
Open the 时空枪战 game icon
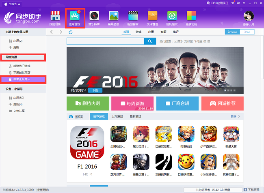click(x=186, y=134)
